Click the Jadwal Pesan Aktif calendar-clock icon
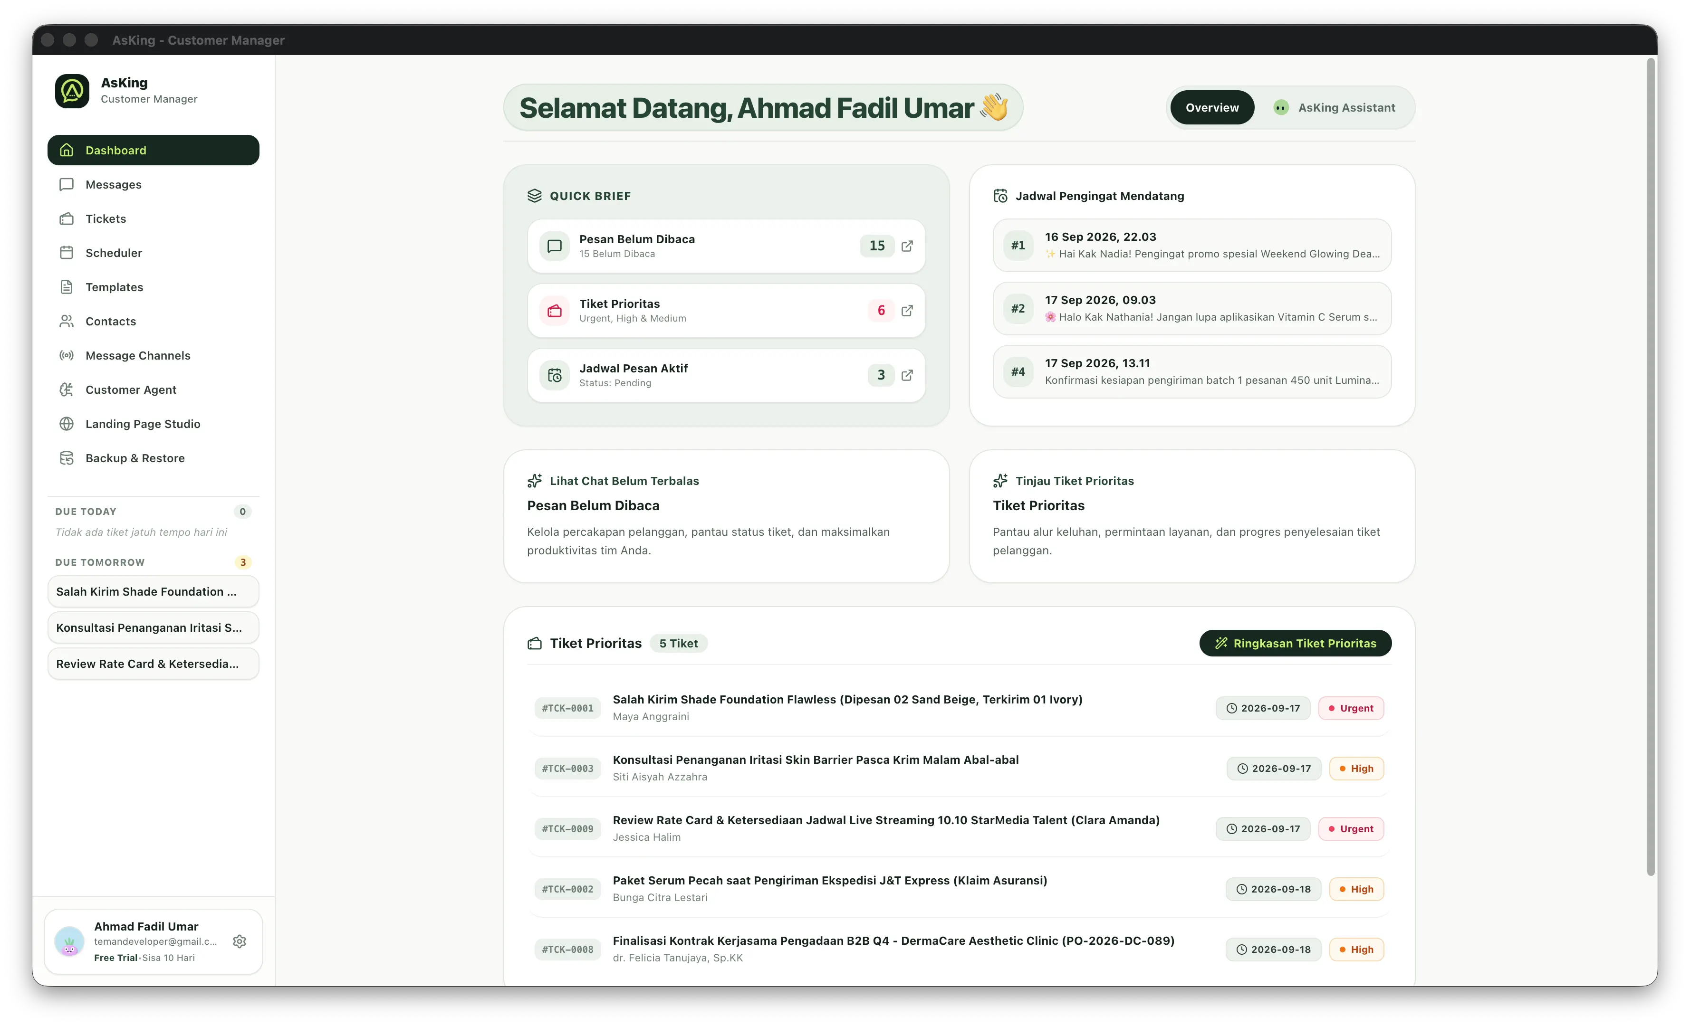1690x1026 pixels. click(x=554, y=375)
